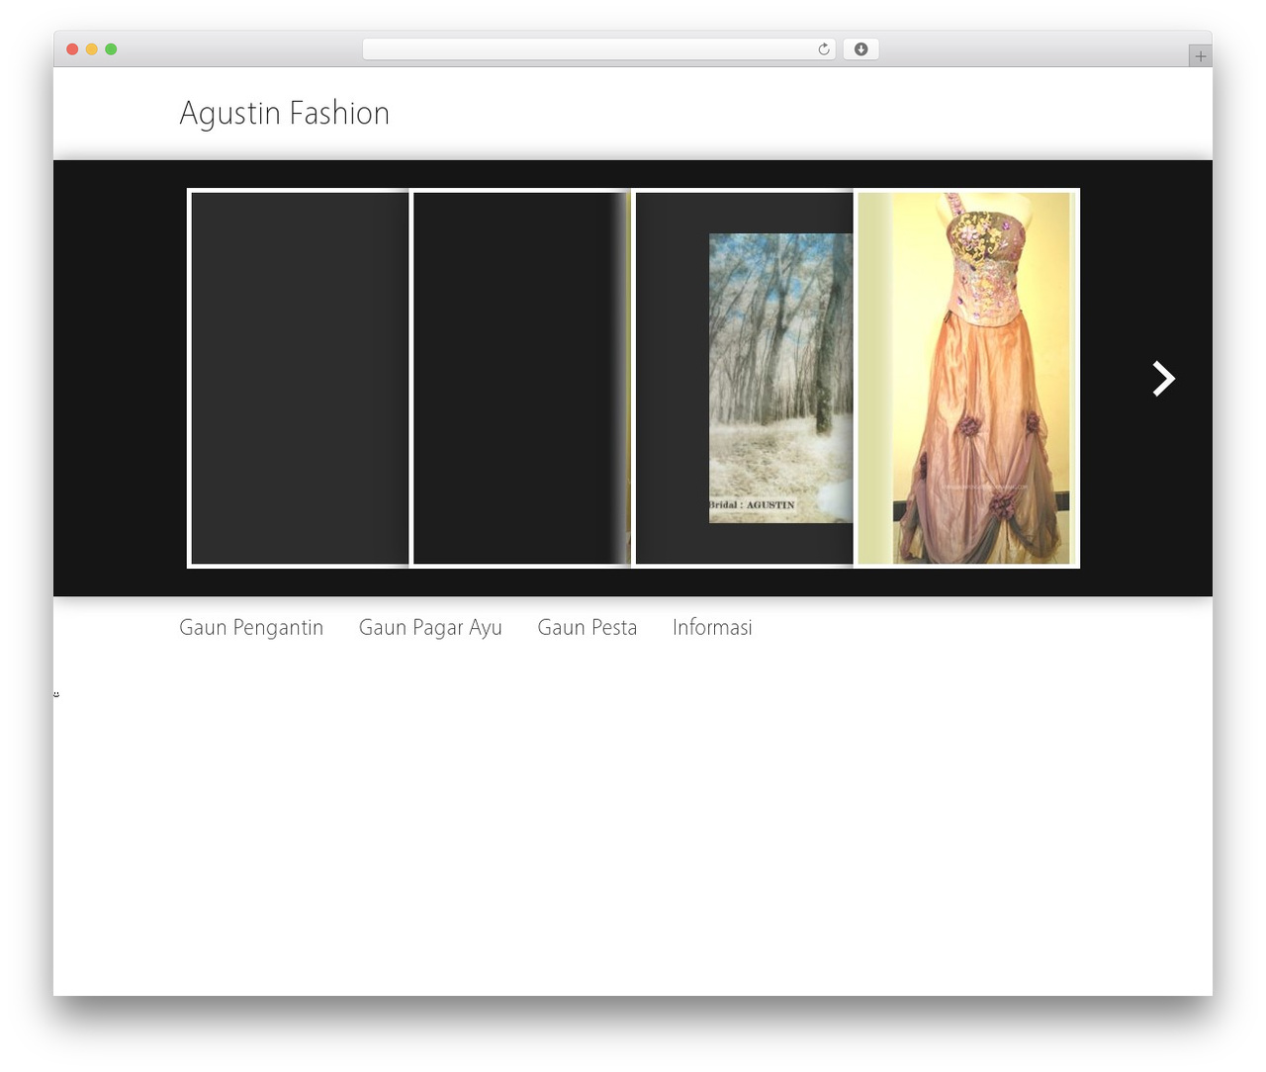Maximize the window with green button
The width and height of the screenshot is (1266, 1072).
click(111, 49)
